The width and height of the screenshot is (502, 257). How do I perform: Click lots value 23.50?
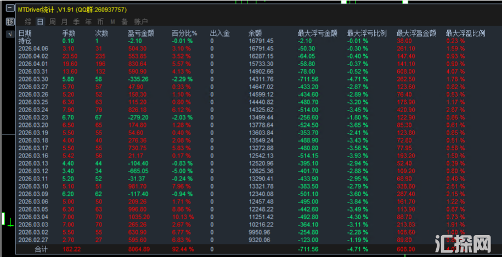pyautogui.click(x=69, y=56)
